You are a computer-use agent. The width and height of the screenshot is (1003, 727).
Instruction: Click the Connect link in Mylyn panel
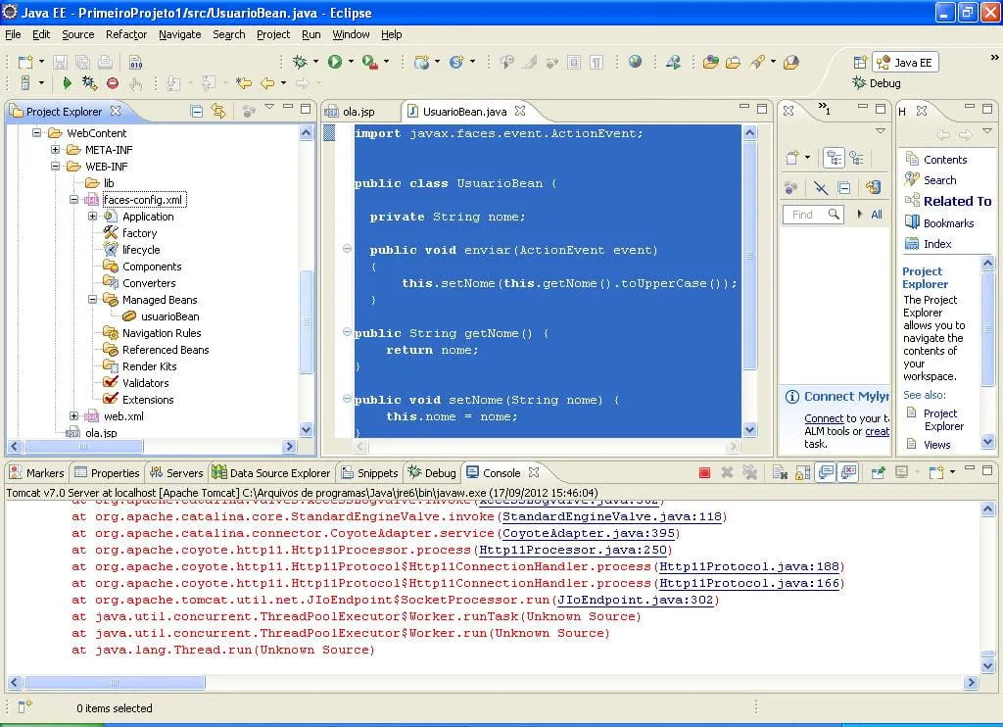coord(823,418)
